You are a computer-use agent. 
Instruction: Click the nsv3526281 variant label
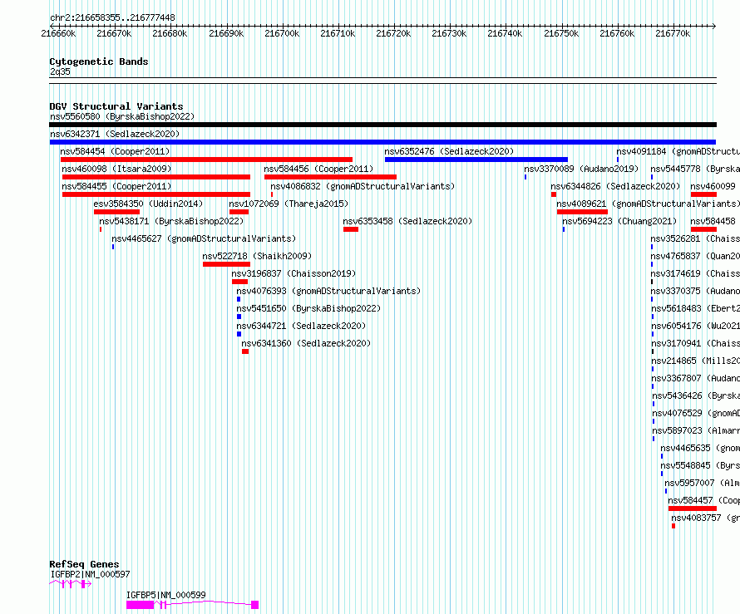coord(695,238)
